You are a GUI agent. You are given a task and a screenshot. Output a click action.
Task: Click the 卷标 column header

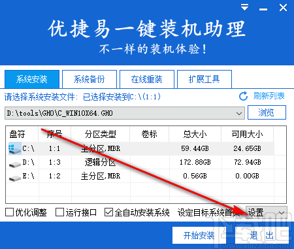click(x=149, y=134)
